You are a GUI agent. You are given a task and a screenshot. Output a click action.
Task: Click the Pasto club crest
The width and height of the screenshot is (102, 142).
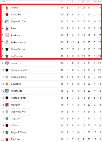tap(7, 29)
